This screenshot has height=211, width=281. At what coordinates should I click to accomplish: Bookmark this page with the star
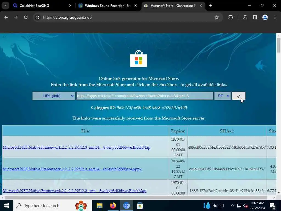[217, 17]
